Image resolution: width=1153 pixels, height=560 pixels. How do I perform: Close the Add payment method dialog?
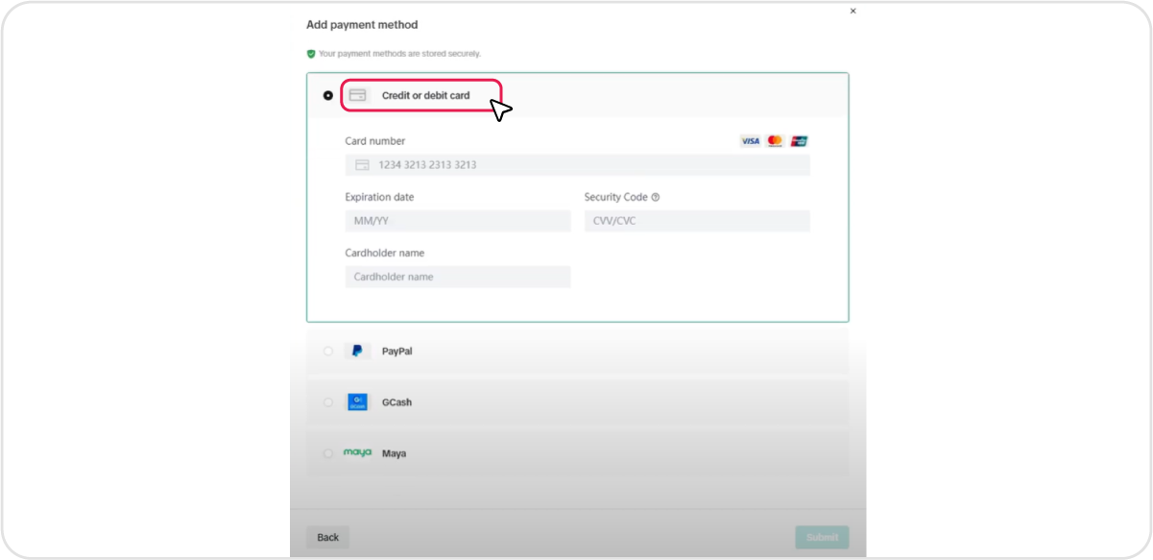click(853, 12)
